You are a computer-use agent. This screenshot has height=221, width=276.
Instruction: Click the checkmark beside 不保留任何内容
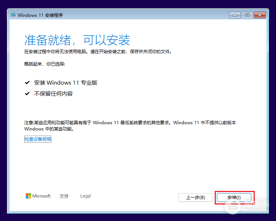pos(27,93)
